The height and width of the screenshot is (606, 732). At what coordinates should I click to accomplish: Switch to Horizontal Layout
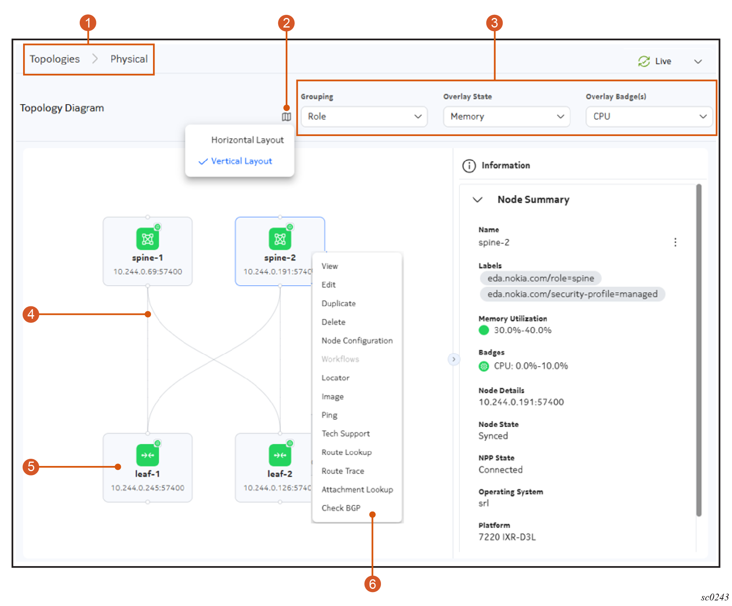pos(247,140)
